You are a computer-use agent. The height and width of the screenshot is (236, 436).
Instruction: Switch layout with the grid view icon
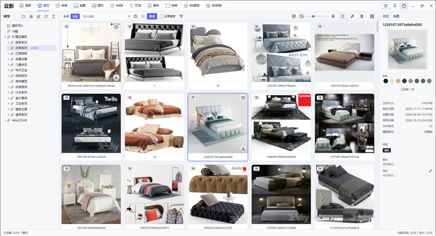tap(372, 16)
